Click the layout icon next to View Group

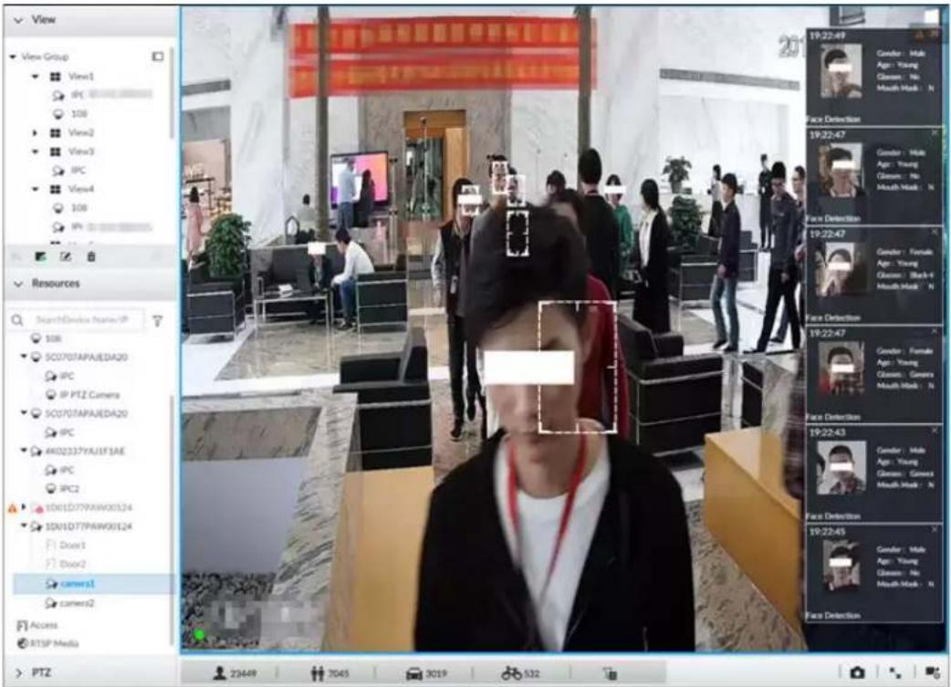point(158,57)
